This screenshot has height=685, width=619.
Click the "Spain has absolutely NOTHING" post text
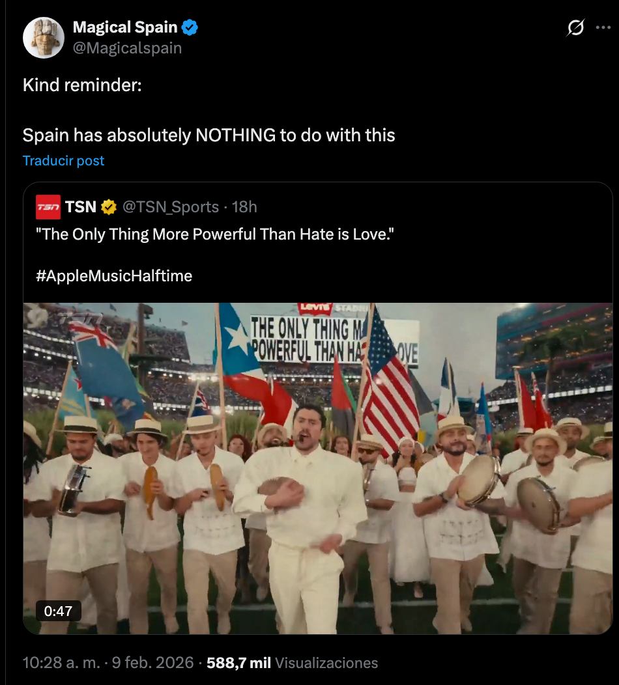[209, 135]
